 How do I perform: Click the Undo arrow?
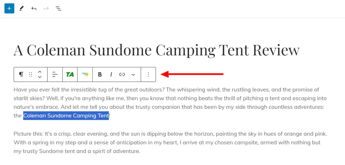34,8
